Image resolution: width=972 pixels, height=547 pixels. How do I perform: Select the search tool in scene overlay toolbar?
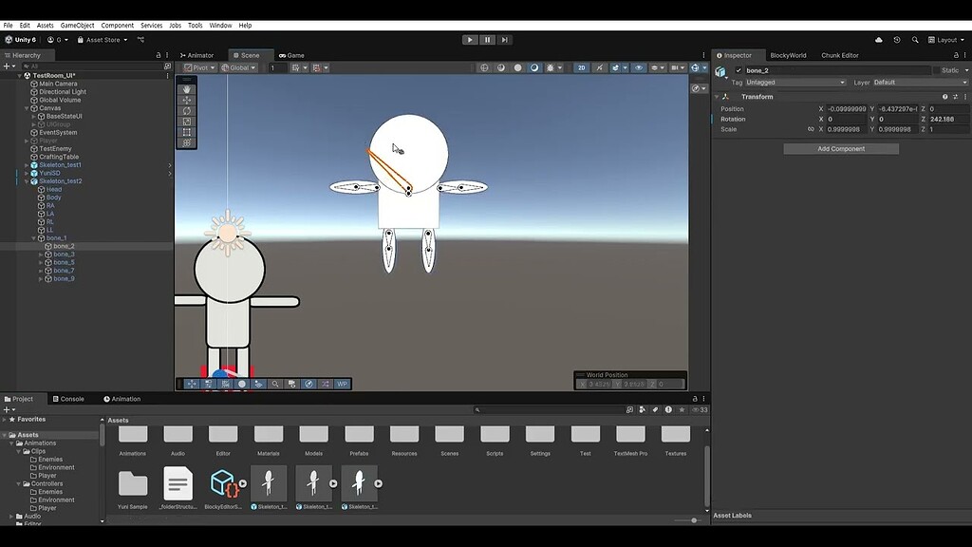pos(275,384)
